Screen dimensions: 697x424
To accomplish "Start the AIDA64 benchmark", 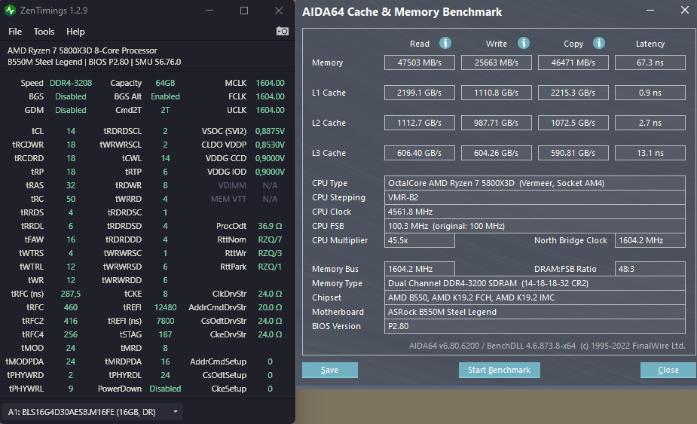I will 499,370.
